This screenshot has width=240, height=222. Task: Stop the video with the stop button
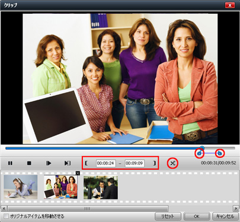(29, 163)
